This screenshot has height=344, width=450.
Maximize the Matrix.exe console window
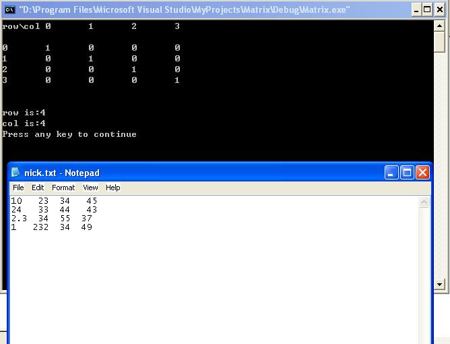427,10
